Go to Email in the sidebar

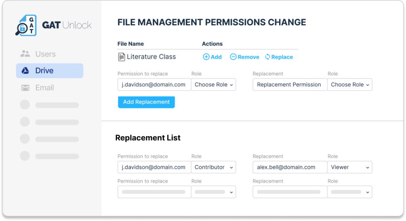tap(44, 88)
